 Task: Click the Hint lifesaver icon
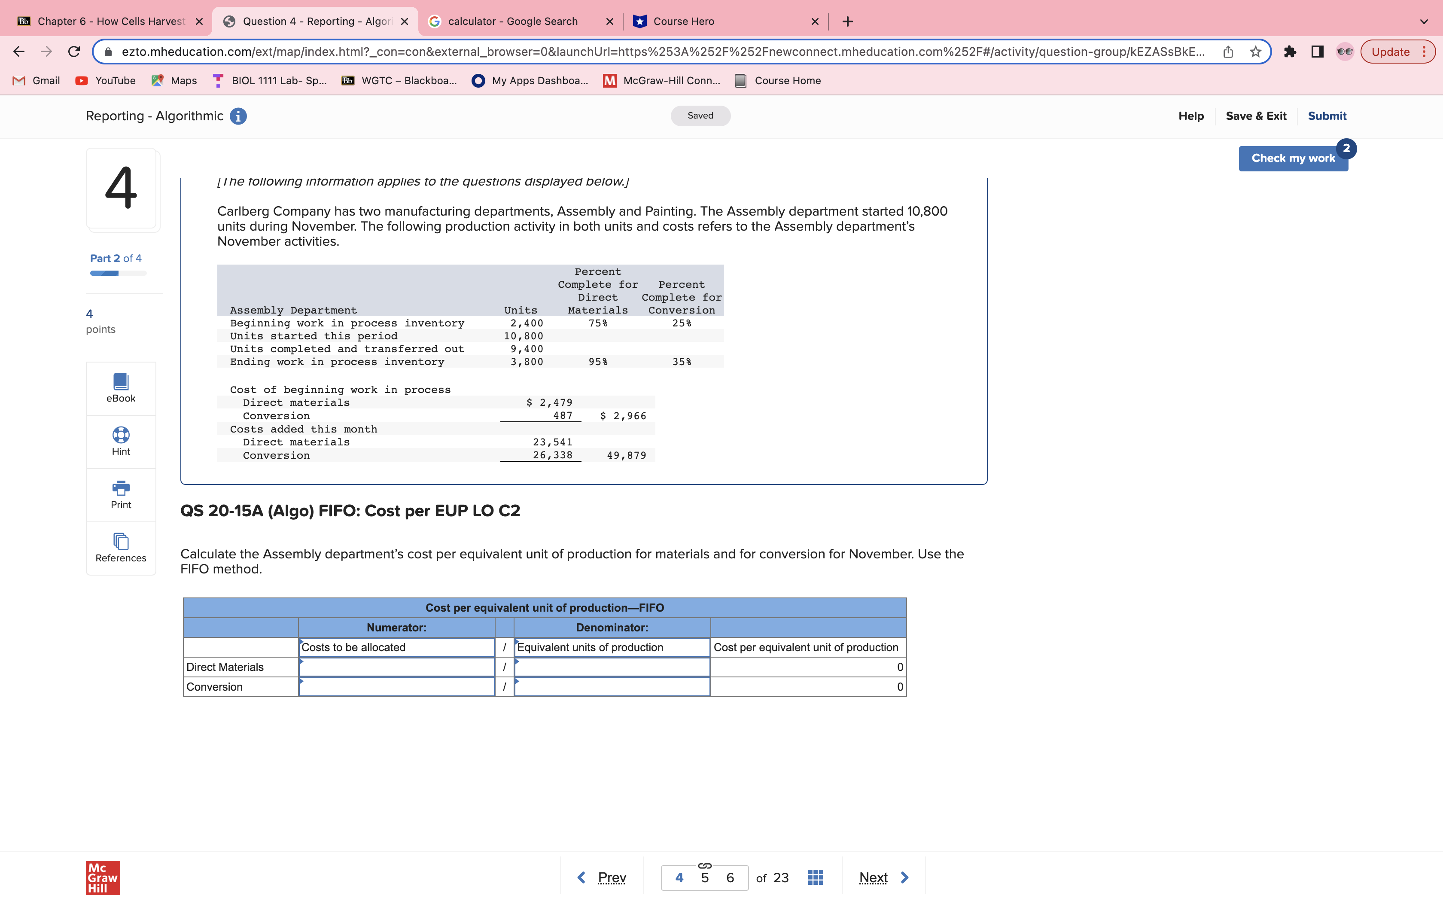(x=120, y=435)
